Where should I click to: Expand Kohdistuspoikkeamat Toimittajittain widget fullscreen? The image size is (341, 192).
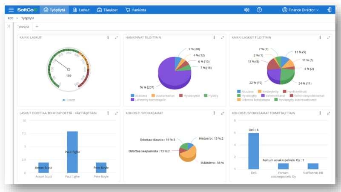pos(328,113)
